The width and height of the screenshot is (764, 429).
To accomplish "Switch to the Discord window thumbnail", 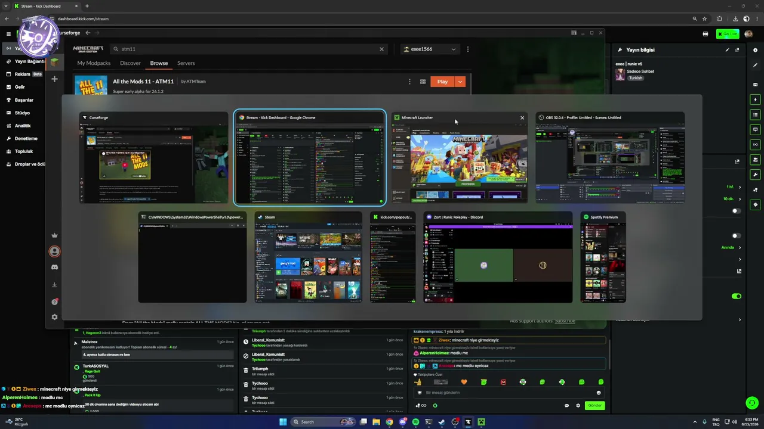I will click(498, 257).
